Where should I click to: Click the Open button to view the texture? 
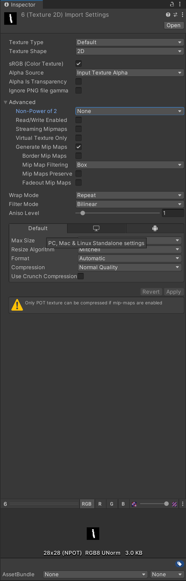[x=174, y=25]
